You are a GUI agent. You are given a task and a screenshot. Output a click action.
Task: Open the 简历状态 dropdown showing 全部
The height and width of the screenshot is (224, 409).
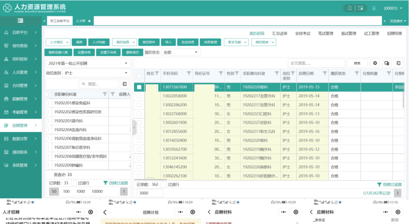pyautogui.click(x=181, y=53)
